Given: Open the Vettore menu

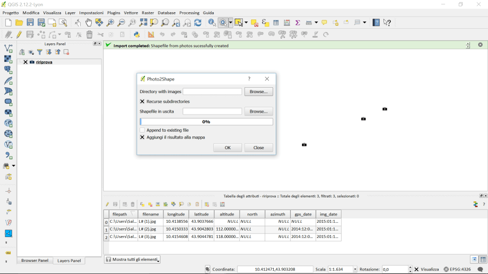Looking at the screenshot, I should click(131, 13).
